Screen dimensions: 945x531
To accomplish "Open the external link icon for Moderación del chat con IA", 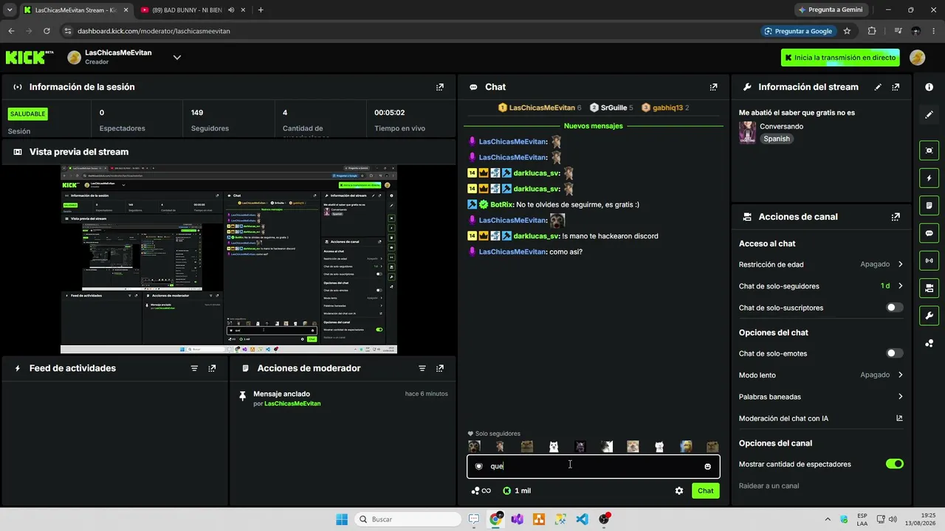I will [x=899, y=418].
